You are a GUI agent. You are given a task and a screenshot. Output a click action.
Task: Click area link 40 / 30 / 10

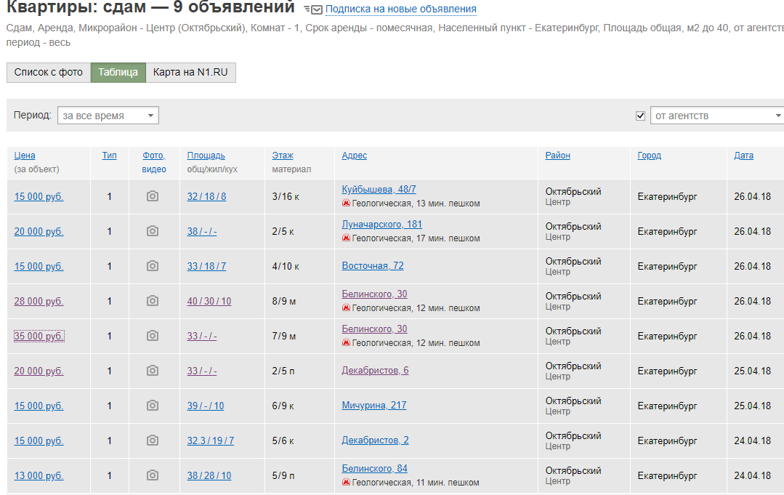point(209,301)
